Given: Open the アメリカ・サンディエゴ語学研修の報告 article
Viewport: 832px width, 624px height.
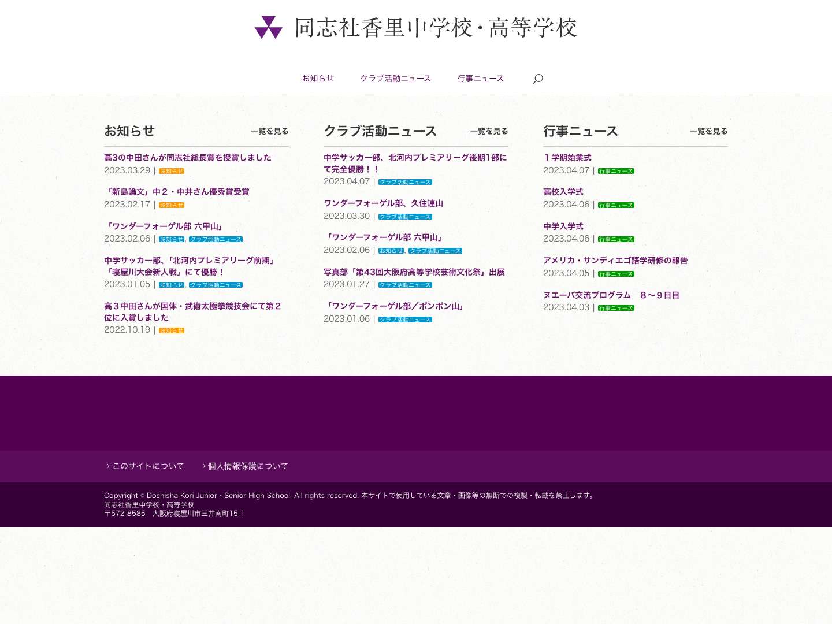Looking at the screenshot, I should click(615, 261).
